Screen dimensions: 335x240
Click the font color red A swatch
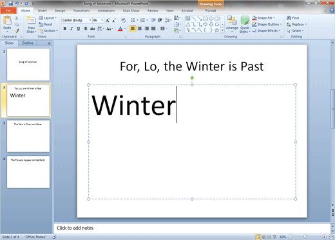120,28
